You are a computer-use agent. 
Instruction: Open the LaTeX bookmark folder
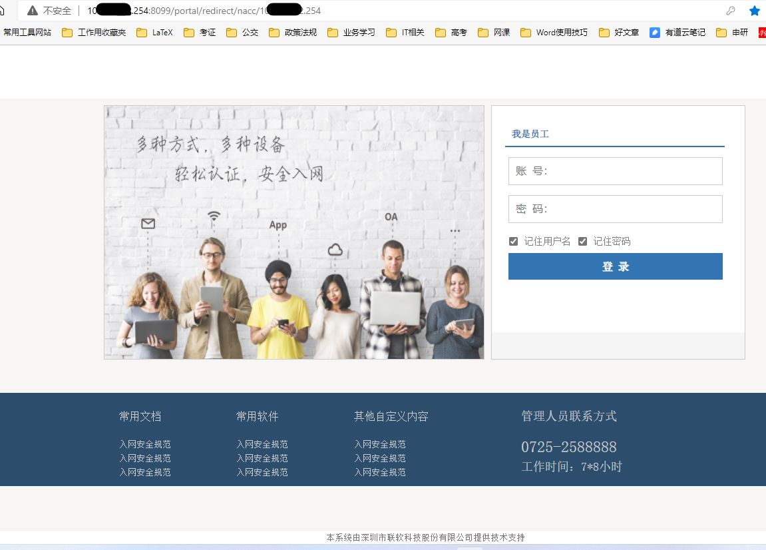[154, 32]
